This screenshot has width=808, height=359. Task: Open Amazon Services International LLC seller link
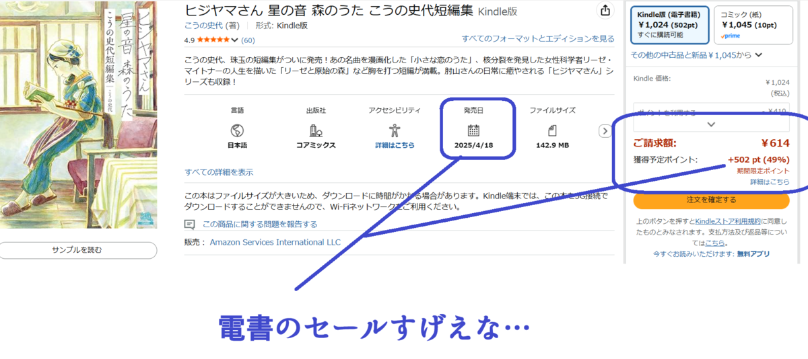pyautogui.click(x=275, y=242)
